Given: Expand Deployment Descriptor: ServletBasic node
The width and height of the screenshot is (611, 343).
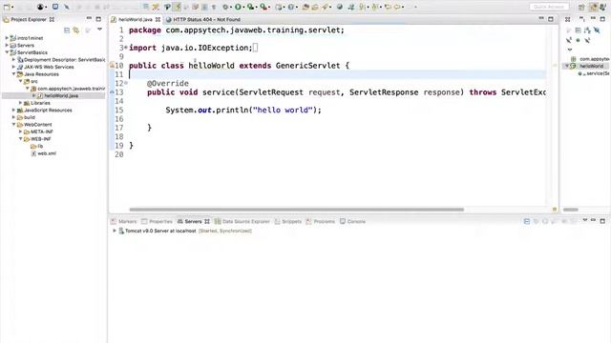Looking at the screenshot, I should point(13,59).
